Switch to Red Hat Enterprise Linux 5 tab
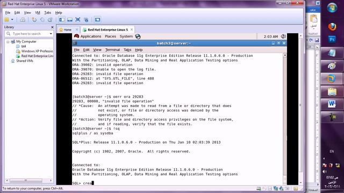 (x=107, y=30)
